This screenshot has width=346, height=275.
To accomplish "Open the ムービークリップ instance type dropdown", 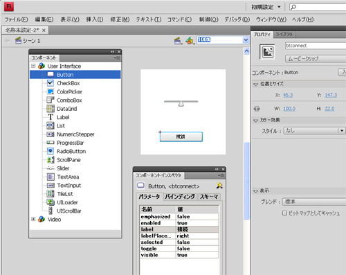I will (316, 59).
